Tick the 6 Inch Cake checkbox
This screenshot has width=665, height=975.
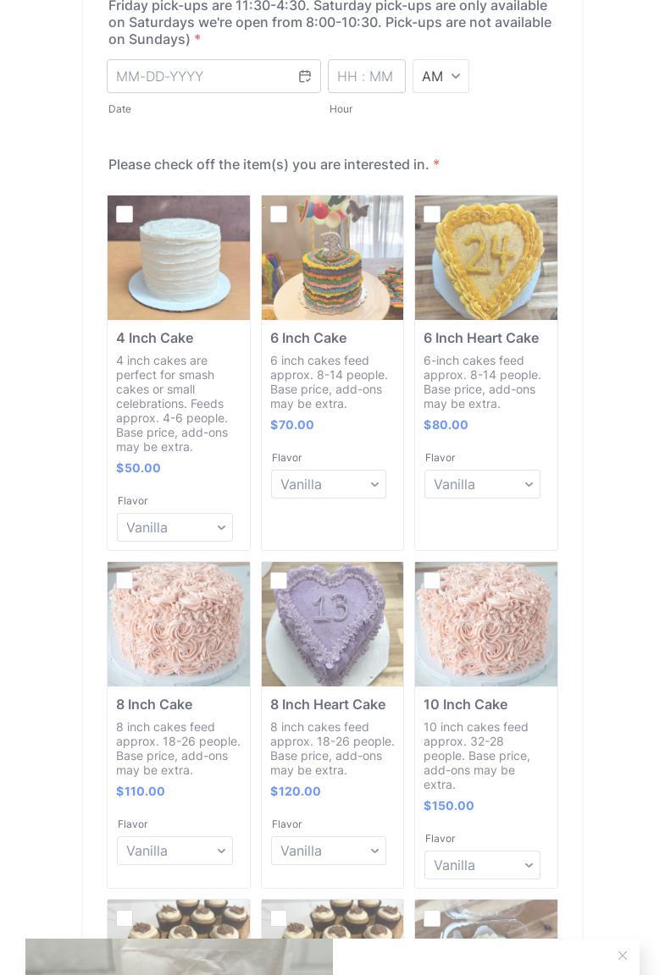(x=279, y=214)
